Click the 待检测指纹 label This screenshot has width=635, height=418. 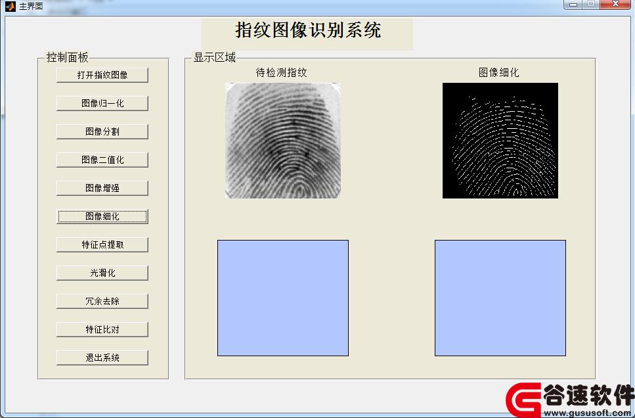tap(282, 72)
